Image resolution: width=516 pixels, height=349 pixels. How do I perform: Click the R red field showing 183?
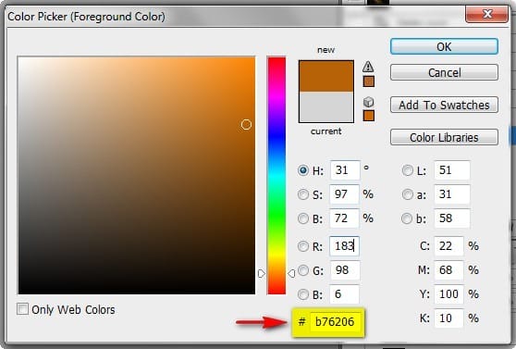(345, 246)
